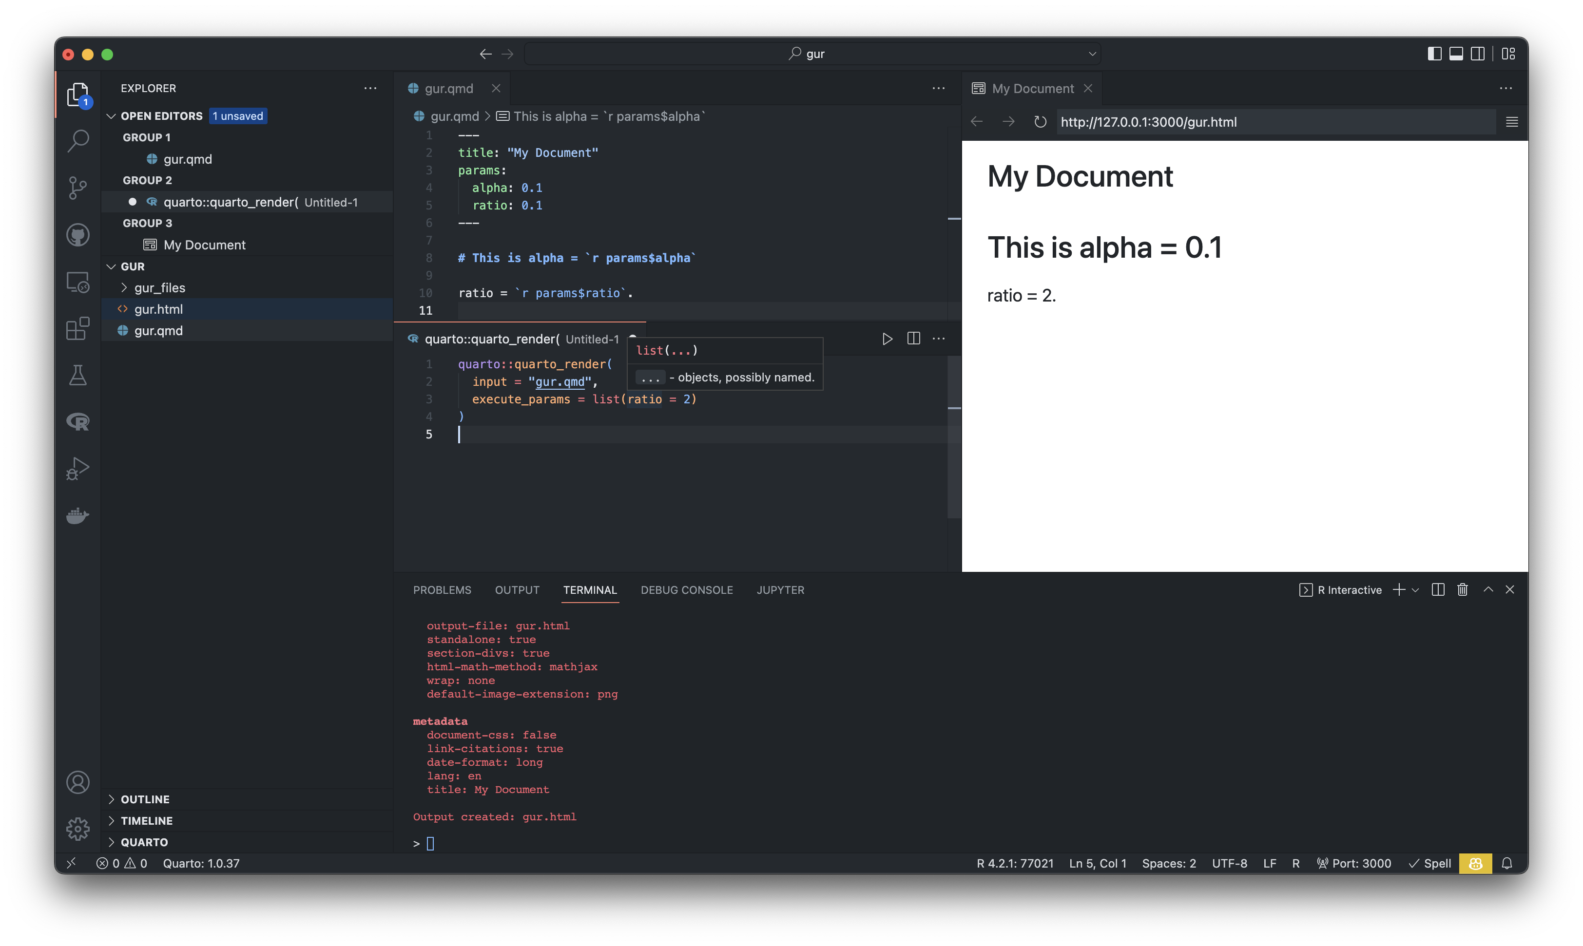Viewport: 1583px width, 946px height.
Task: Go back in the preview browser
Action: pyautogui.click(x=977, y=122)
